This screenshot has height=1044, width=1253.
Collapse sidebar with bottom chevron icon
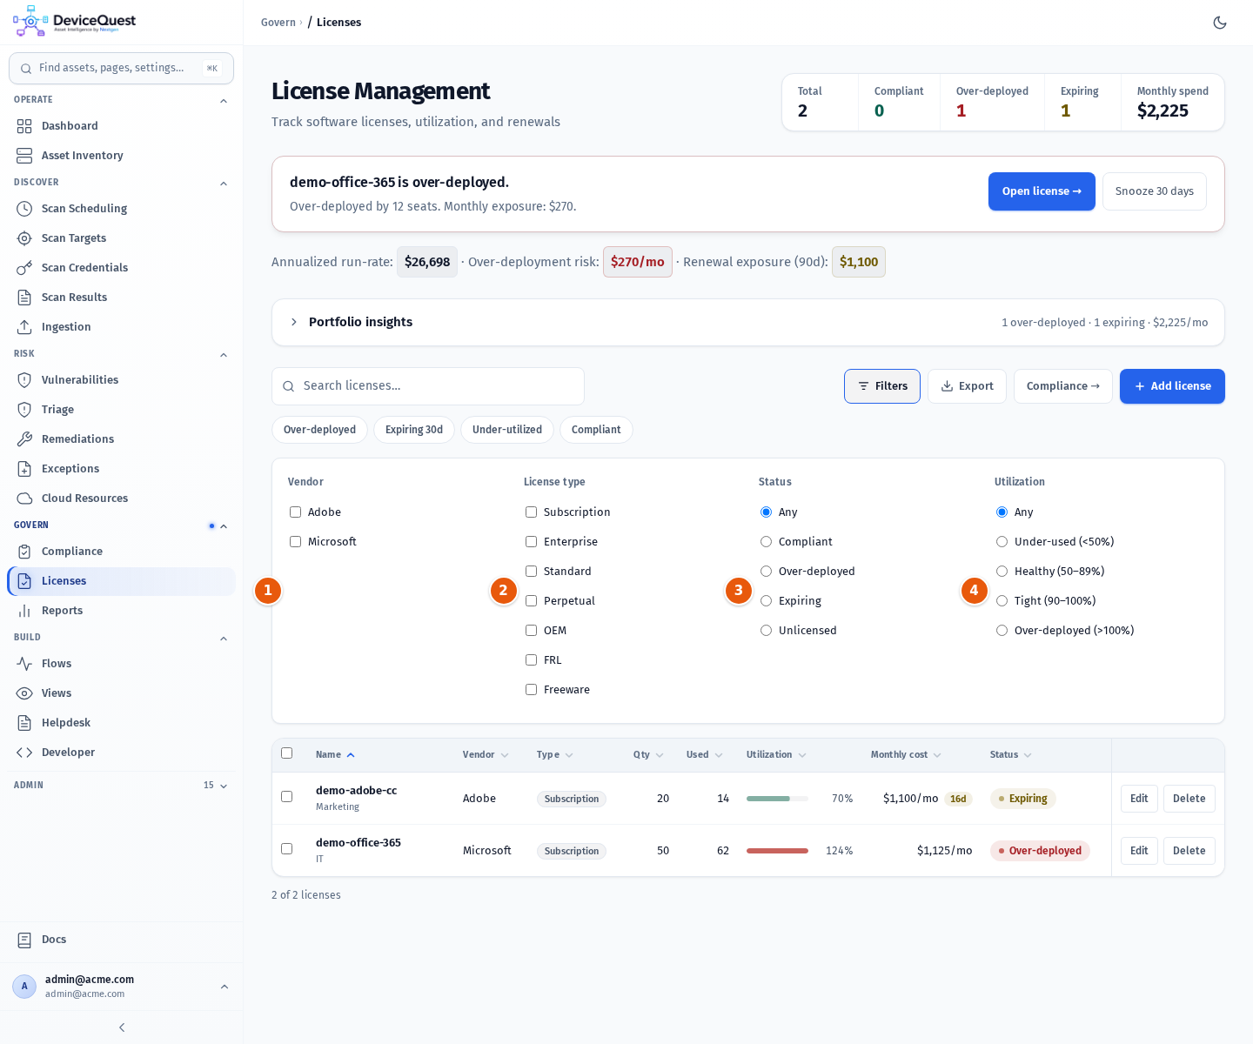122,1027
